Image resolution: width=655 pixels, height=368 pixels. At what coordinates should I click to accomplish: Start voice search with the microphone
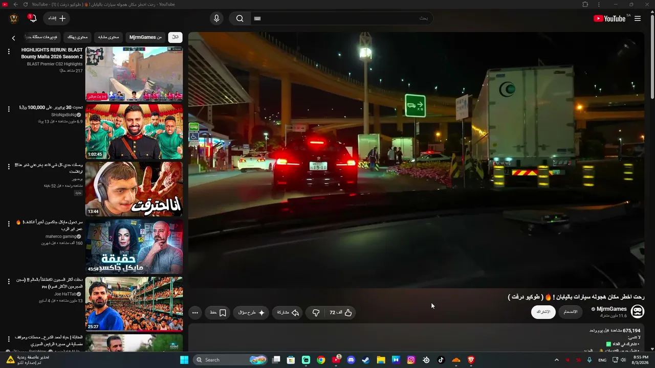click(x=216, y=18)
